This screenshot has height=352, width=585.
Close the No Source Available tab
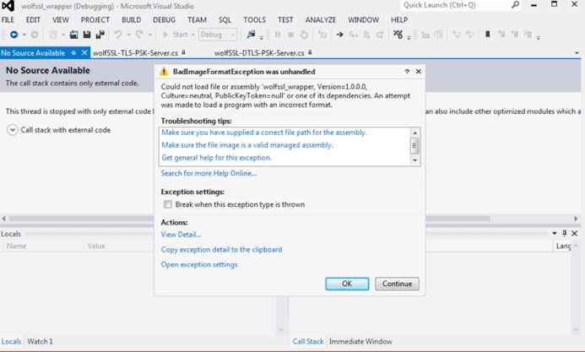click(84, 53)
